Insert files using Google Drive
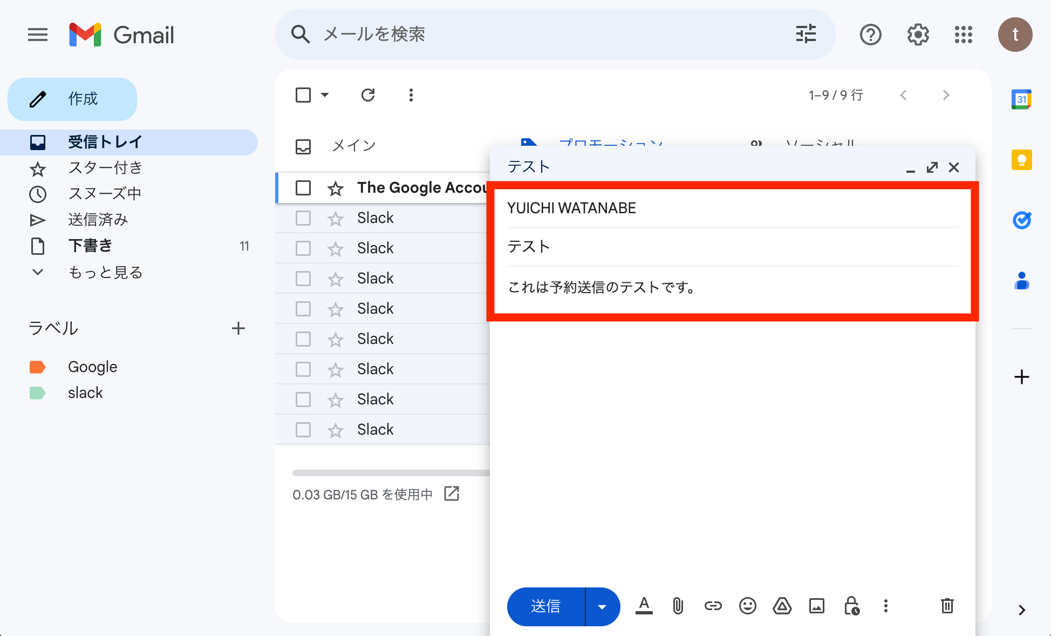Image resolution: width=1051 pixels, height=636 pixels. 782,606
